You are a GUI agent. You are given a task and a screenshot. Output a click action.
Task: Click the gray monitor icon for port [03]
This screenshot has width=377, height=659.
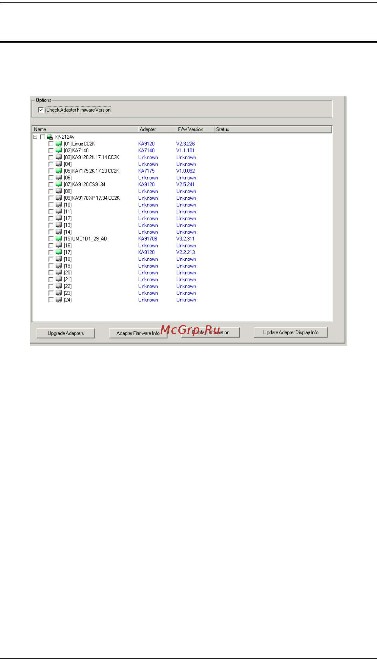59,157
